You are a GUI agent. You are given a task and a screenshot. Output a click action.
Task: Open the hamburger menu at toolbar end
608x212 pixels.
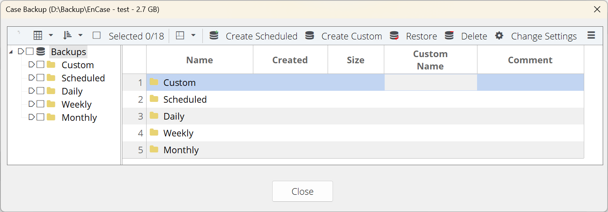tap(591, 35)
